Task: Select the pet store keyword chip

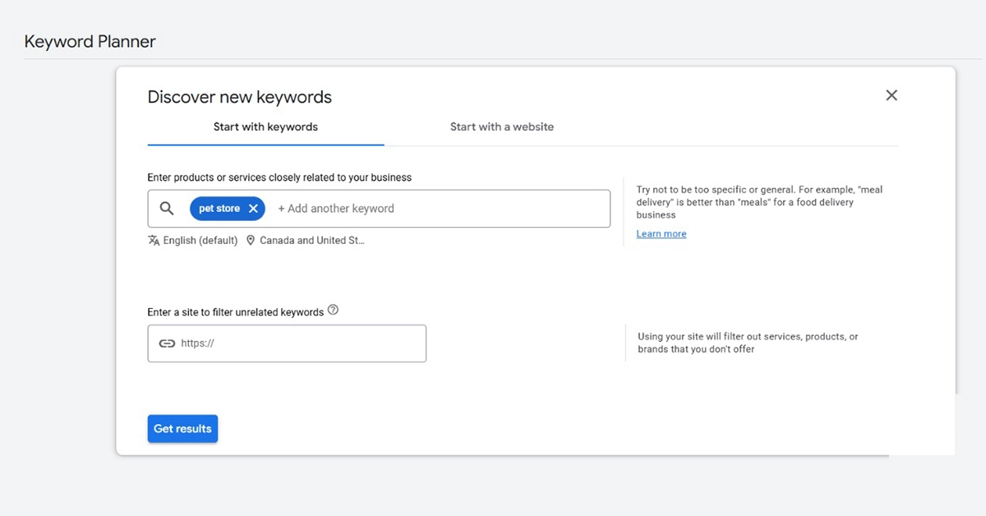Action: click(x=219, y=209)
